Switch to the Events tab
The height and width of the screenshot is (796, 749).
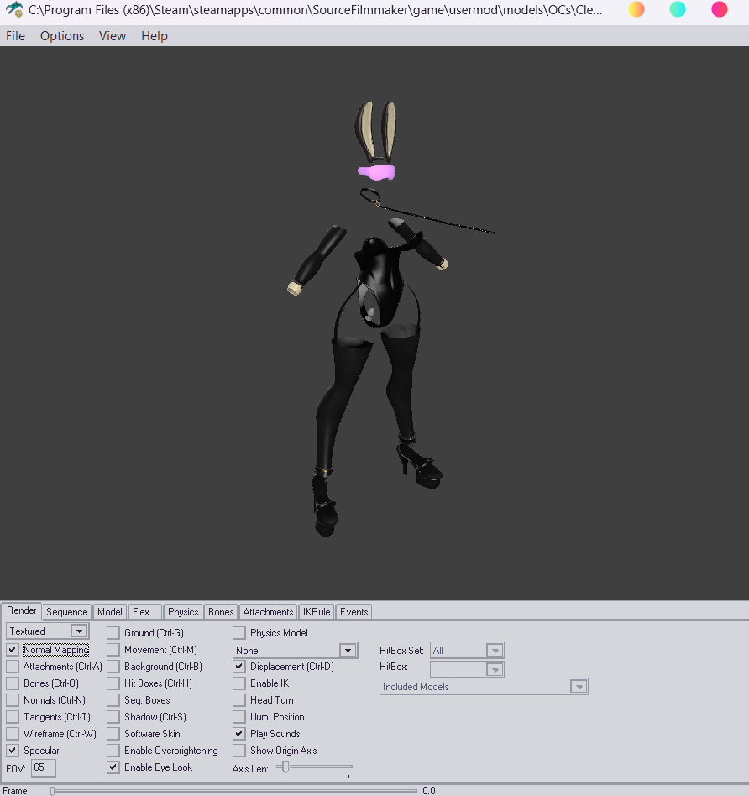click(x=354, y=612)
